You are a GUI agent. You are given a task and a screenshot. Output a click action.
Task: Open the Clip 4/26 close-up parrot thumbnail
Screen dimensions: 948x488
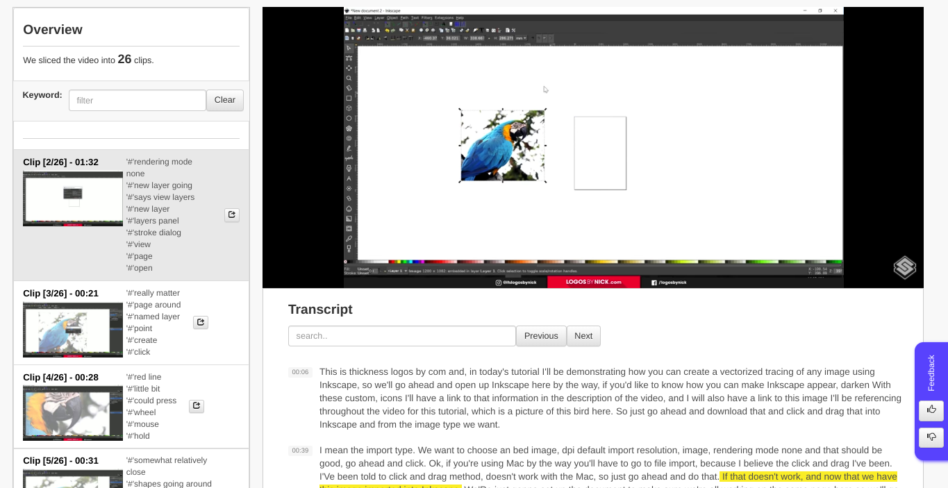coord(73,414)
